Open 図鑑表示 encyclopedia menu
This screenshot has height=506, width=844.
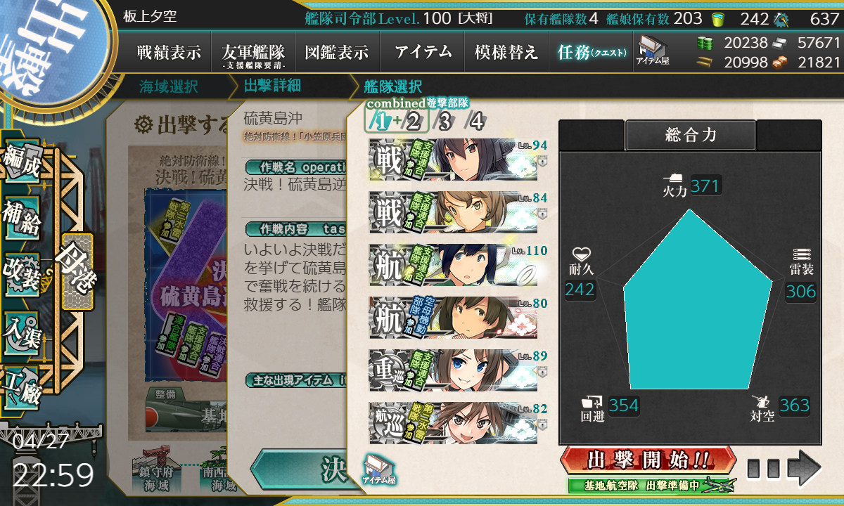point(337,52)
